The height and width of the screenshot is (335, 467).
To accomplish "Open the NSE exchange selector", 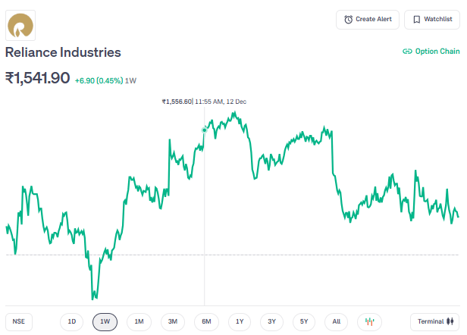I will (x=19, y=321).
